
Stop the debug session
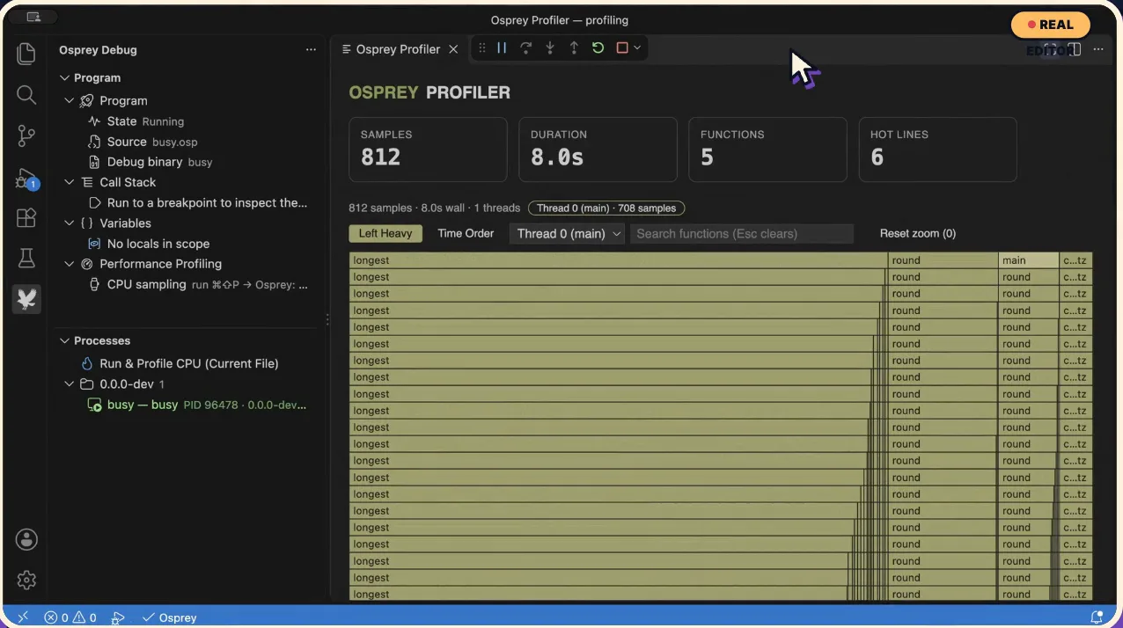coord(622,48)
